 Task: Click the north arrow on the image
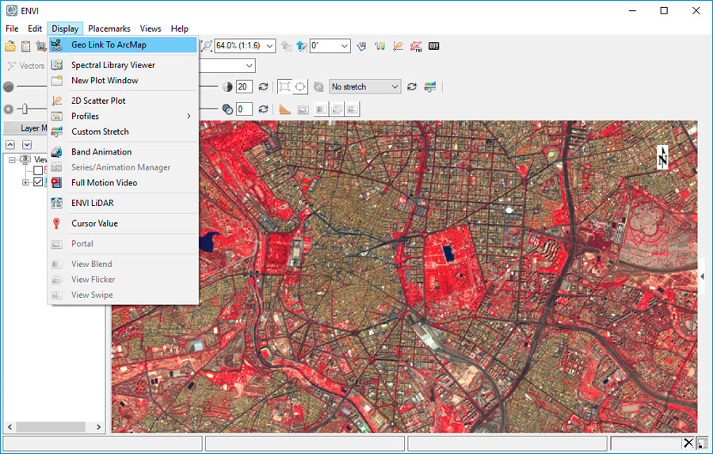pyautogui.click(x=662, y=158)
